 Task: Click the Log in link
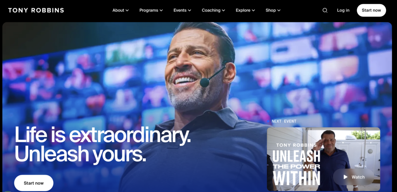[343, 10]
